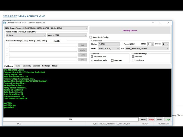Click the Snap button

(x=160, y=119)
